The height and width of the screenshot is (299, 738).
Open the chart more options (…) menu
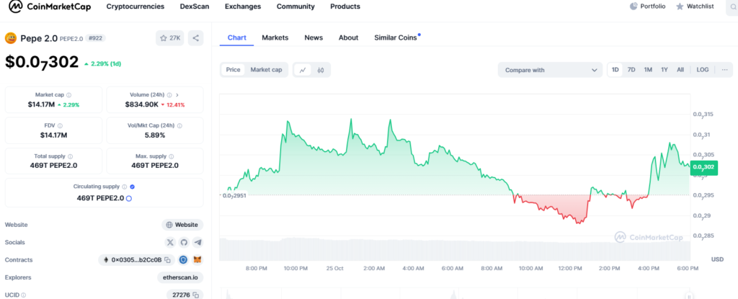pyautogui.click(x=724, y=70)
